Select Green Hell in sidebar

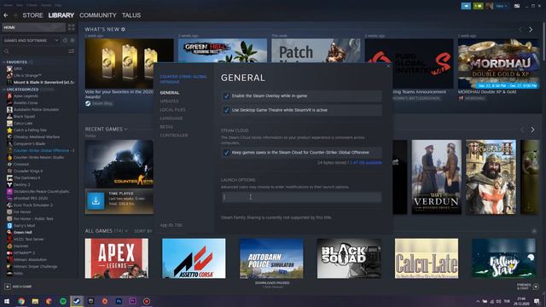pyautogui.click(x=23, y=233)
